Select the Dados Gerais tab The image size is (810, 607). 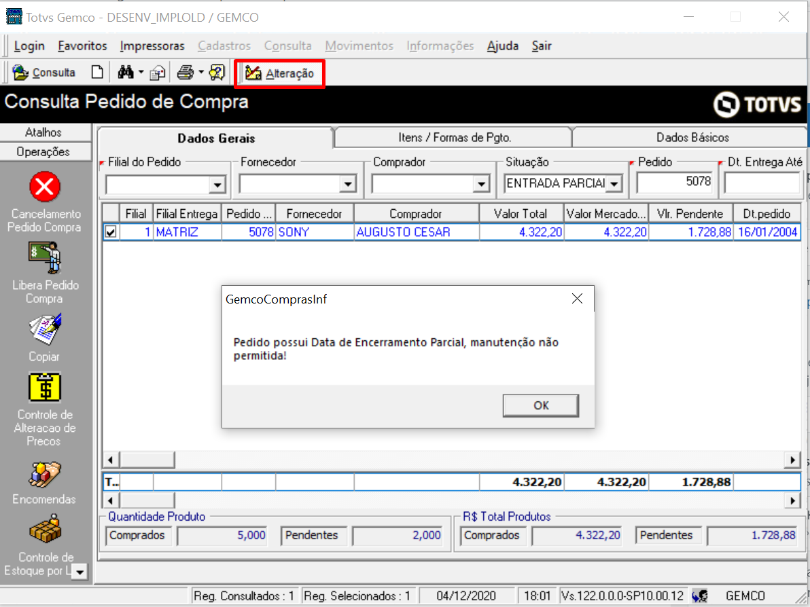[216, 139]
